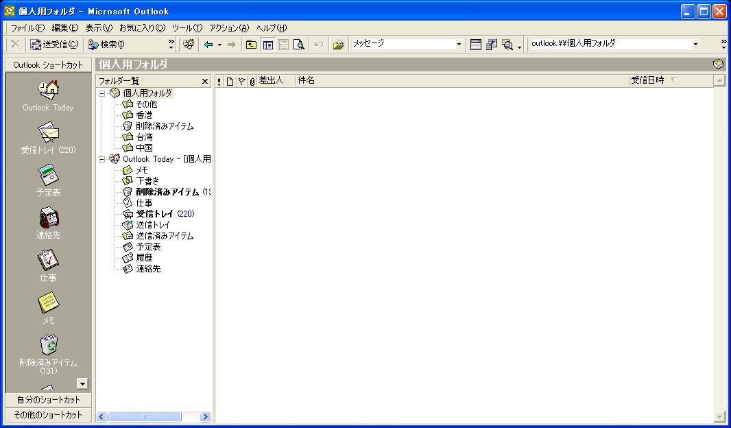Collapse the Outlook Today tree node
The width and height of the screenshot is (731, 428).
pos(102,159)
